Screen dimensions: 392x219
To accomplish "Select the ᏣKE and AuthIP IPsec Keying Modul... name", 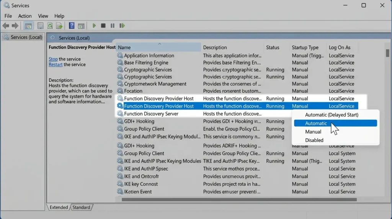I will 162,137.
